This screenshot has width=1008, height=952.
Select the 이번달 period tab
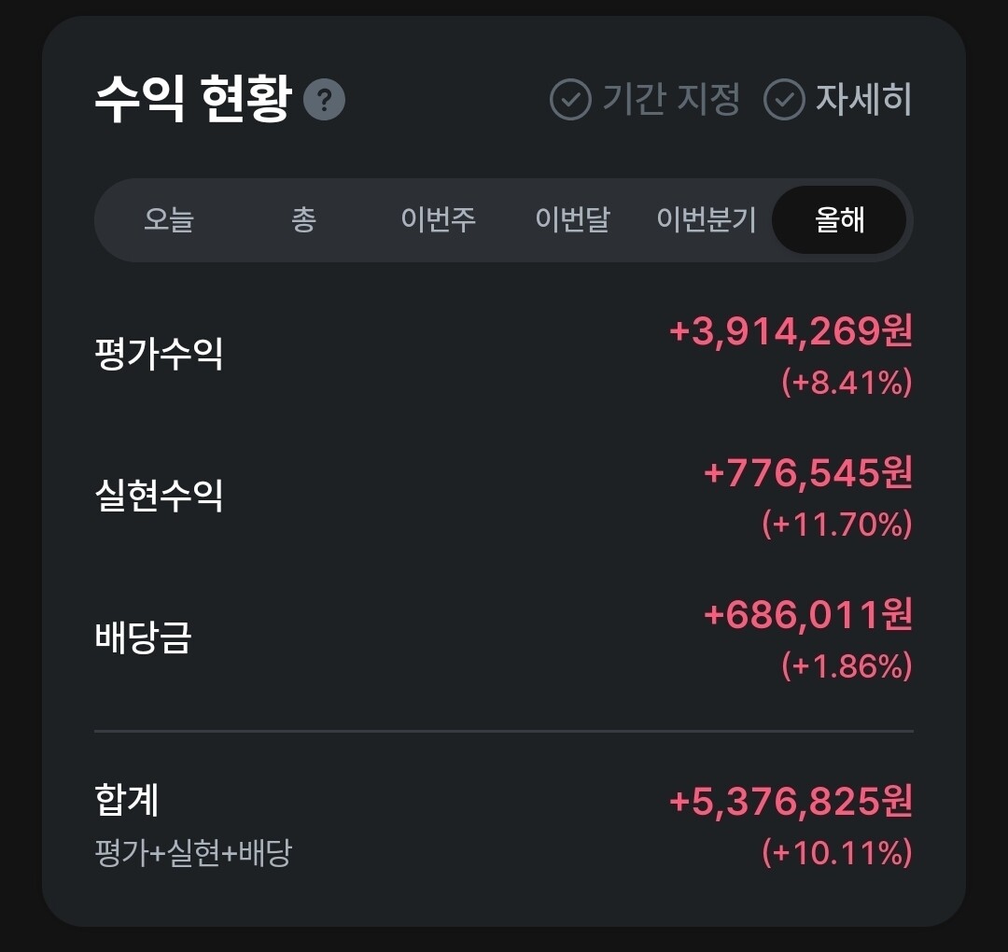point(572,220)
